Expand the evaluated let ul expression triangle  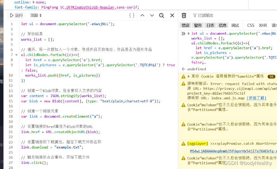point(189,33)
